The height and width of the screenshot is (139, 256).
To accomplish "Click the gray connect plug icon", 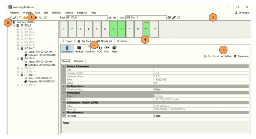I will coord(10,17).
